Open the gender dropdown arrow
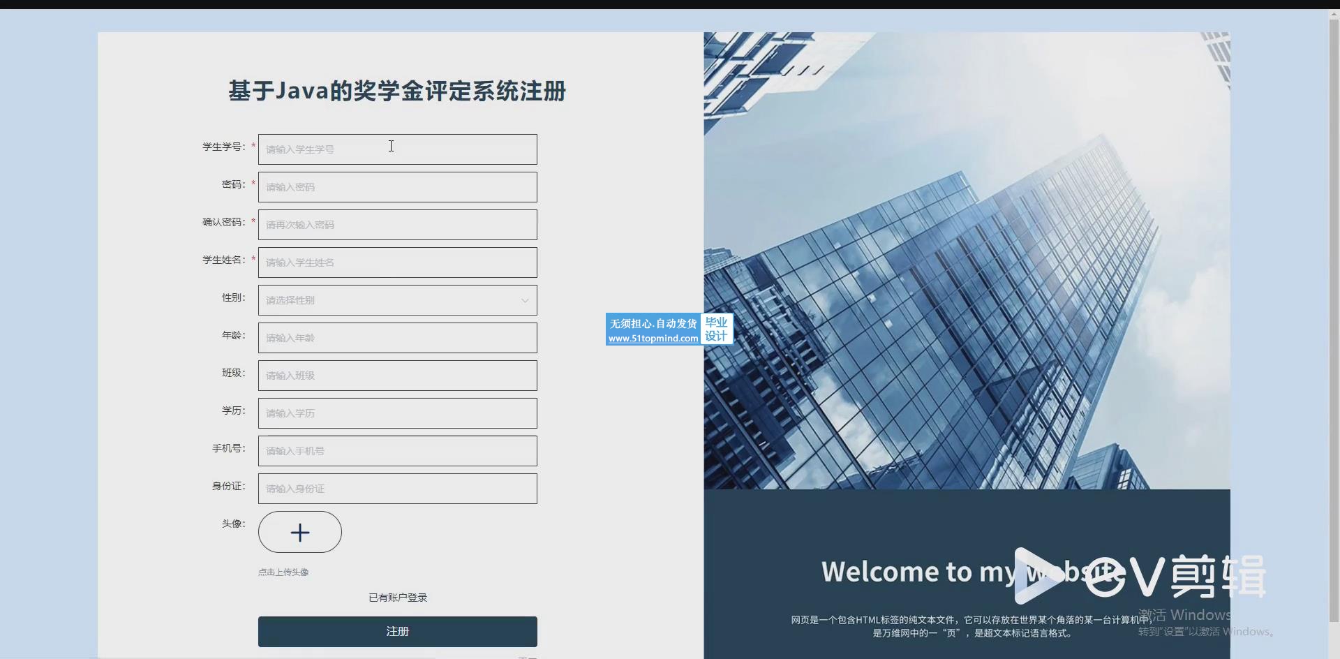The width and height of the screenshot is (1340, 659). coord(525,301)
